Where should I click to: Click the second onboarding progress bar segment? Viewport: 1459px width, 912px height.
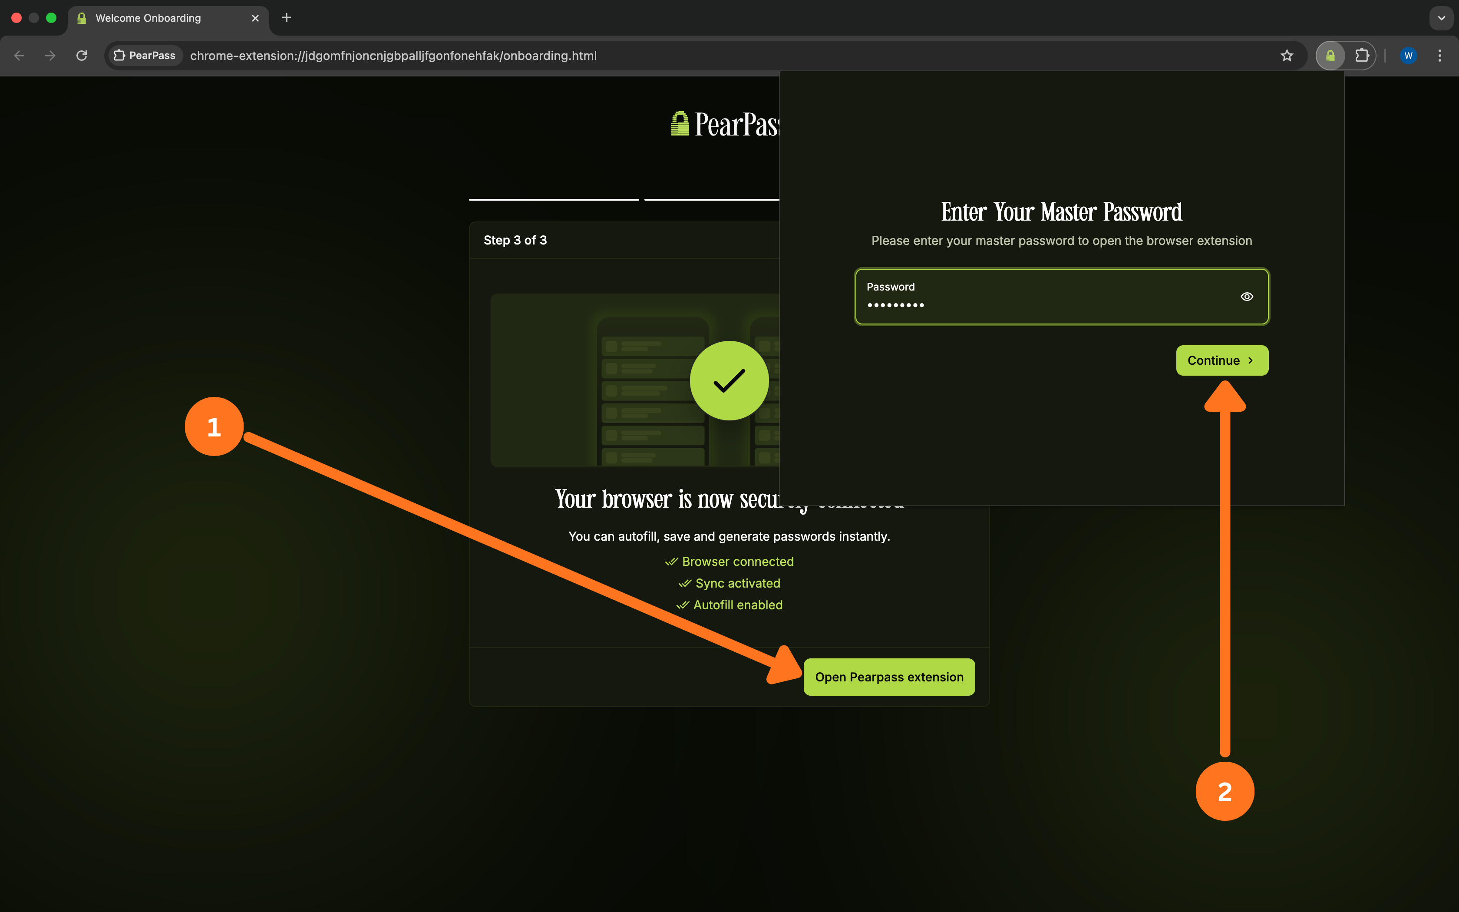pyautogui.click(x=711, y=199)
